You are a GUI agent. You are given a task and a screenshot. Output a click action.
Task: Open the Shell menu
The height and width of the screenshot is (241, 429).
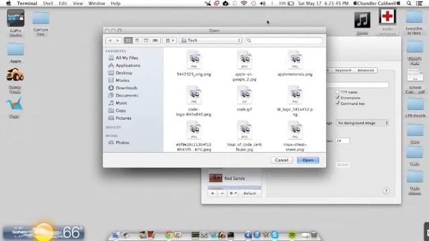[48, 3]
